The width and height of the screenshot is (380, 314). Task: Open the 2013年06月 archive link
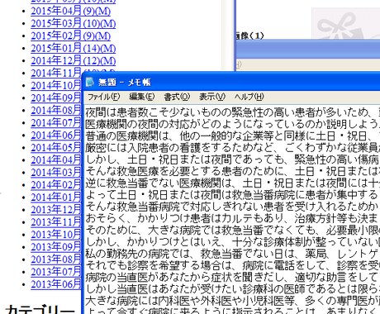(56, 284)
